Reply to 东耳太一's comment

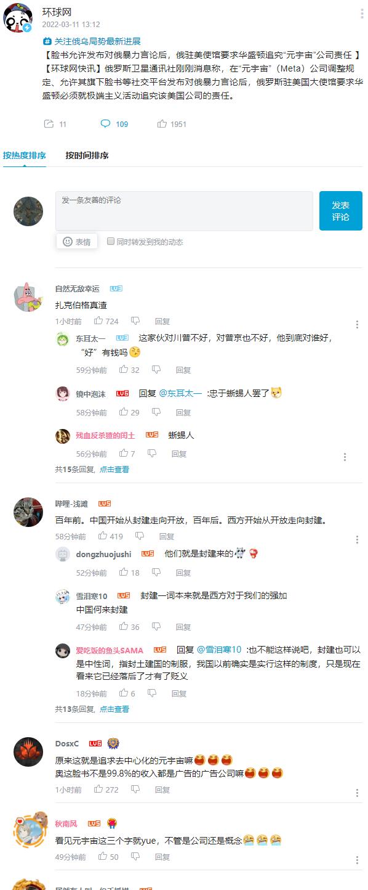(183, 370)
